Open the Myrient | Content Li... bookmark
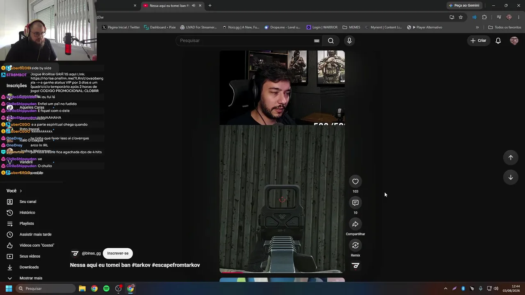This screenshot has height=295, width=525. 383,27
